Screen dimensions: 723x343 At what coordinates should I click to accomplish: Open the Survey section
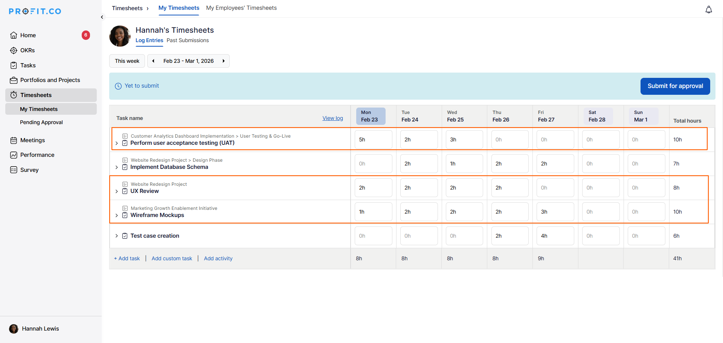point(29,170)
